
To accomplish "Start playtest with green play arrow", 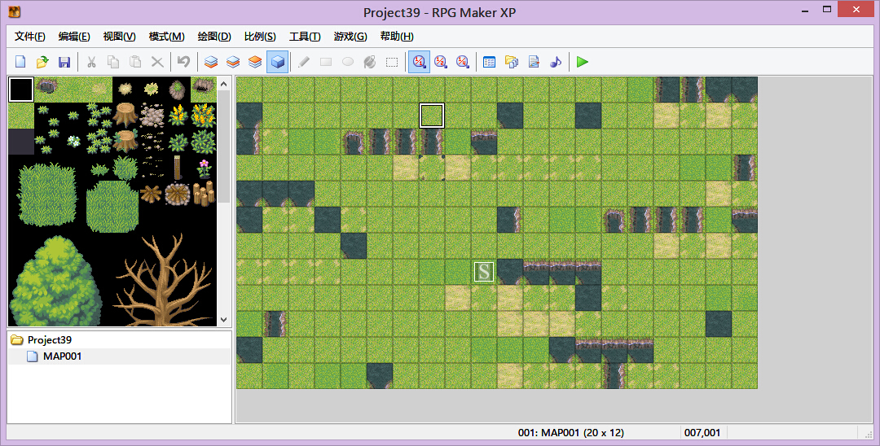I will point(583,62).
